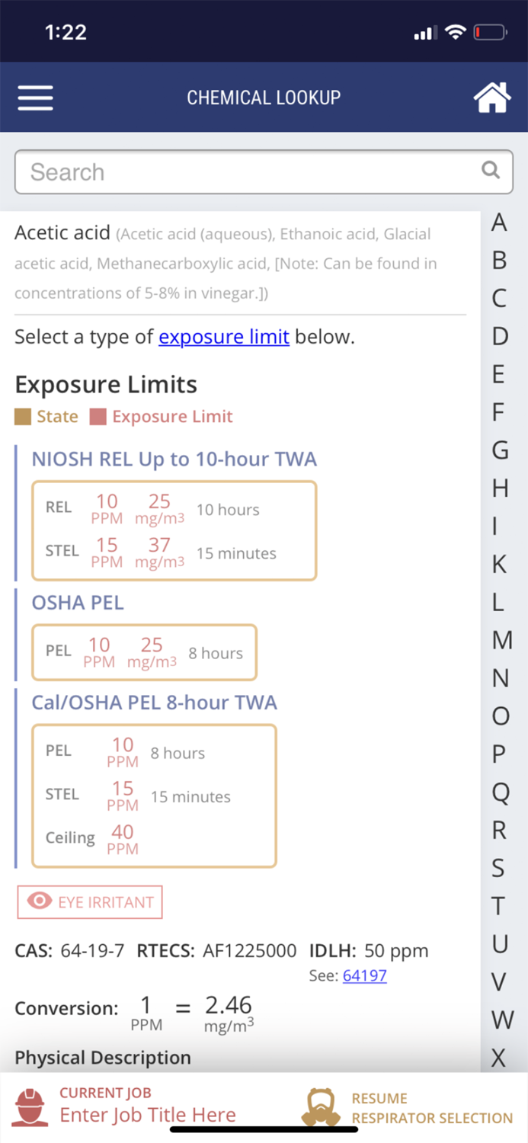This screenshot has height=1143, width=528.
Task: Select the OSHA PEL section heading
Action: [78, 603]
